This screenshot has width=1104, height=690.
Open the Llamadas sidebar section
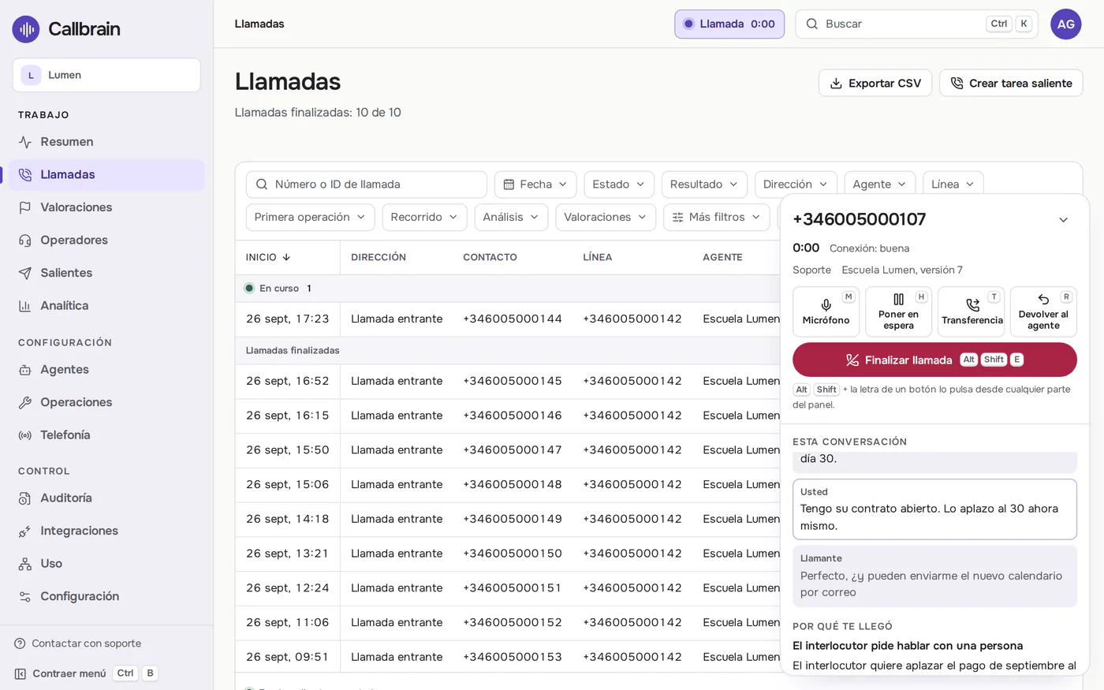click(106, 175)
